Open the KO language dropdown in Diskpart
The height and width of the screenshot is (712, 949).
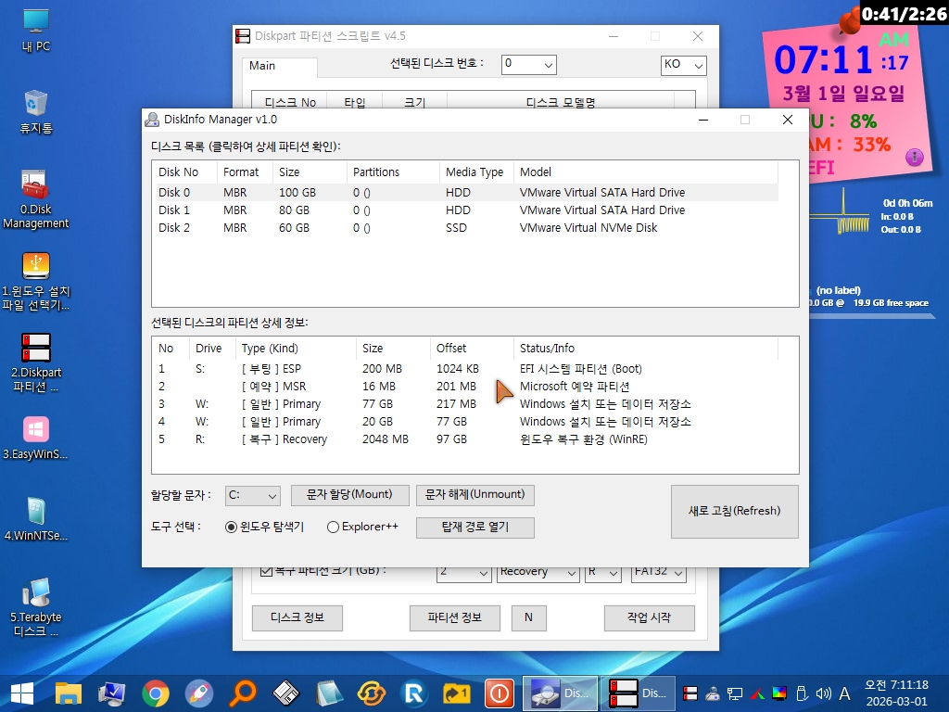tap(683, 65)
